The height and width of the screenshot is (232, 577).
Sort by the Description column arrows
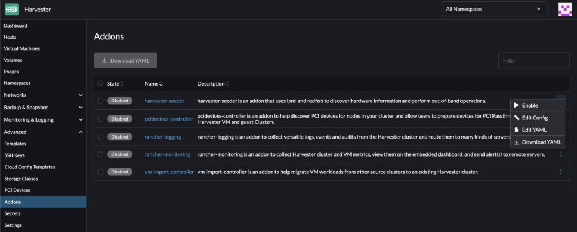pos(227,84)
